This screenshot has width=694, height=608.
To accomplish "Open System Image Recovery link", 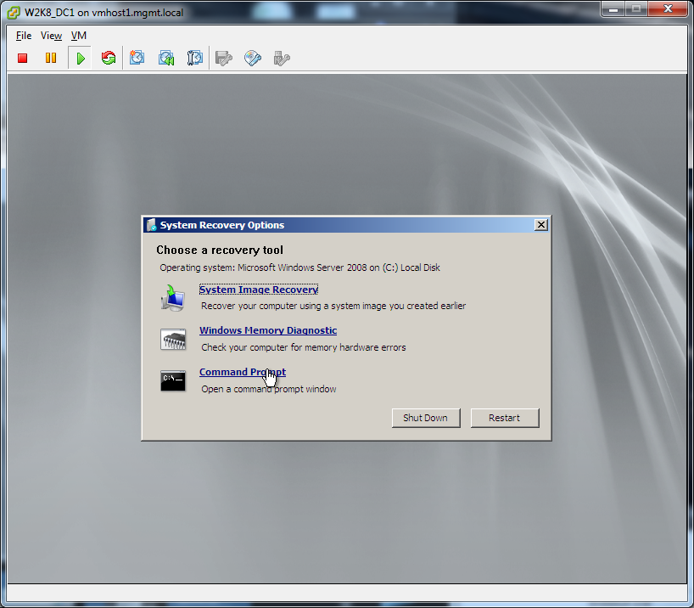I will tap(259, 290).
